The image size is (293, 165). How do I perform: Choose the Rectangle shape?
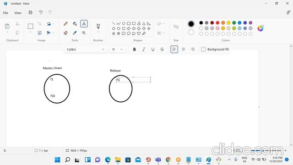coord(129,23)
